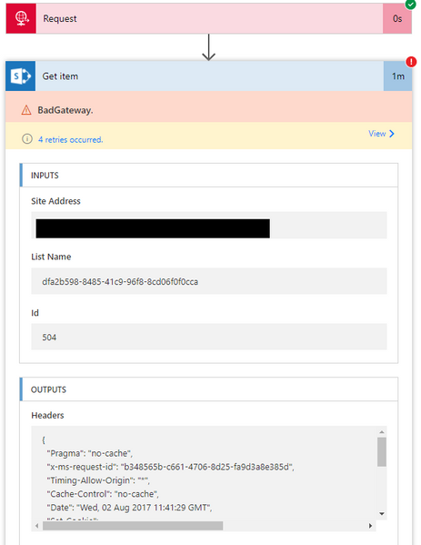The width and height of the screenshot is (421, 545).
Task: Click the SharePoint icon on Get item
Action: coord(21,76)
